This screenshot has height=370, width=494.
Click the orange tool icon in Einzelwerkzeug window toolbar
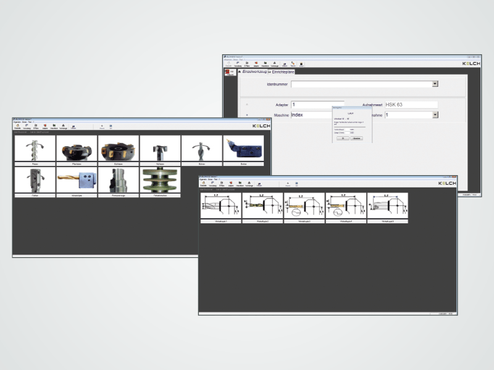pyautogui.click(x=293, y=64)
